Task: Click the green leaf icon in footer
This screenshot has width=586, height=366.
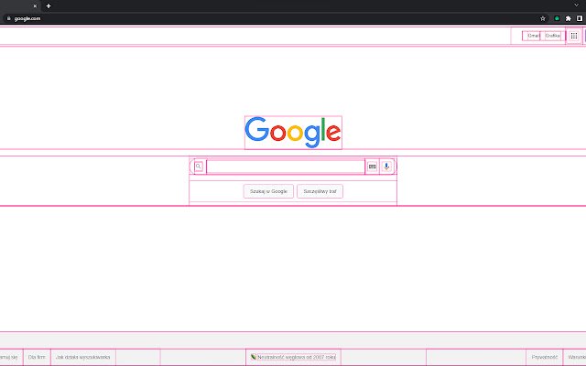Action: coord(253,357)
